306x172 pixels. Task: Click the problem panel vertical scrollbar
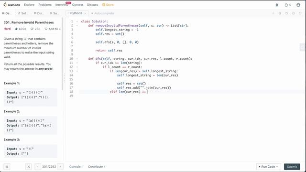pyautogui.click(x=63, y=54)
